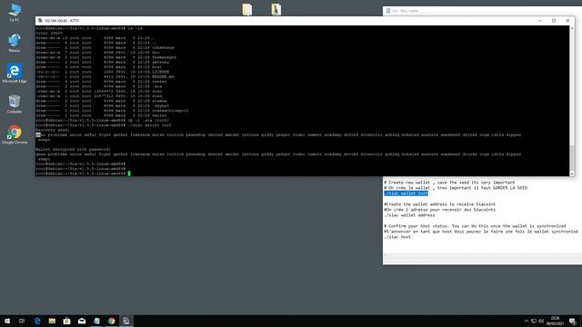
Task: Click the 'Recovery seed:' line in terminal
Action: pyautogui.click(x=53, y=130)
